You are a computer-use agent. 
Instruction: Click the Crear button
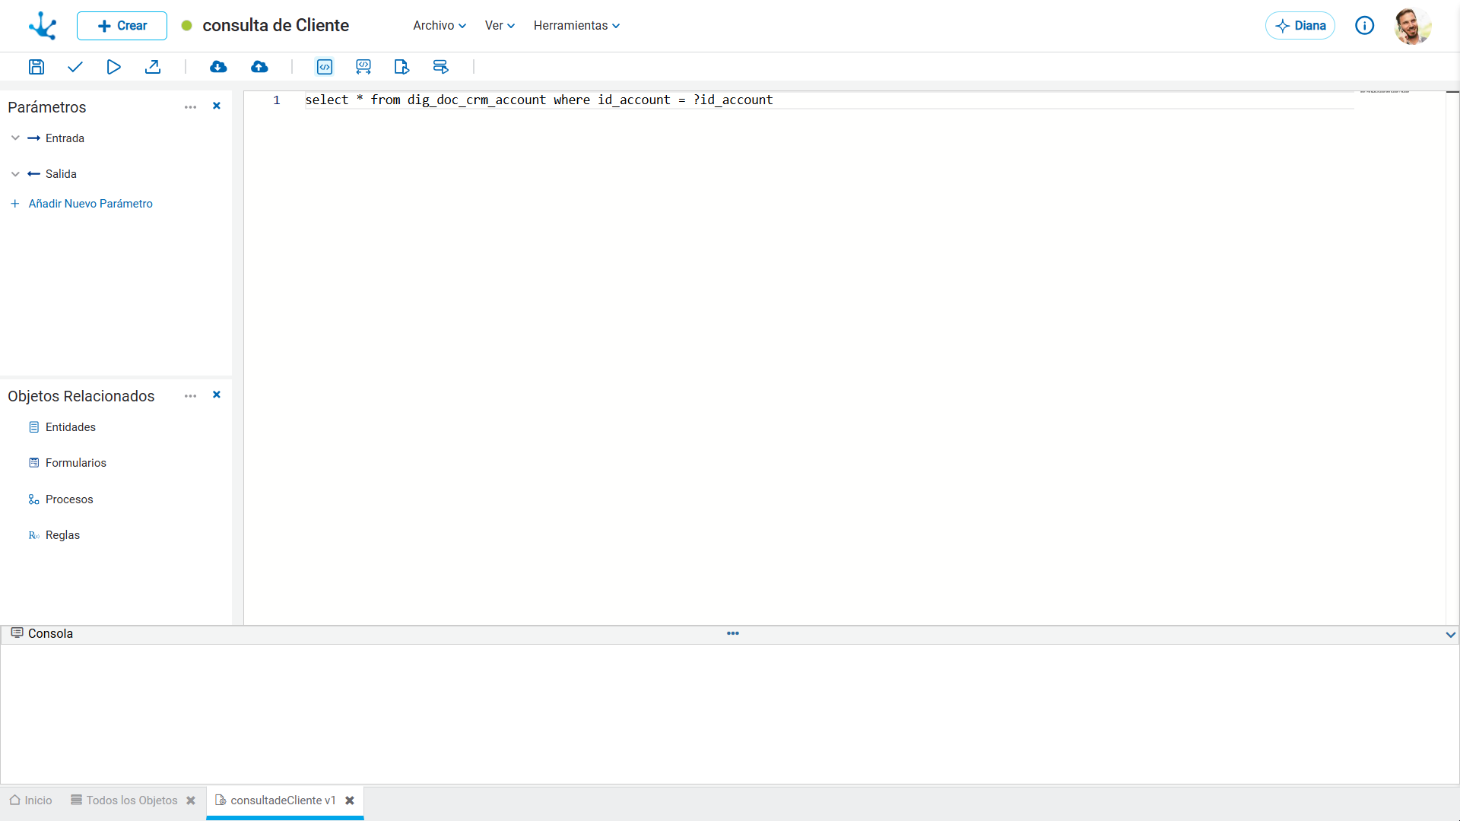(x=122, y=26)
